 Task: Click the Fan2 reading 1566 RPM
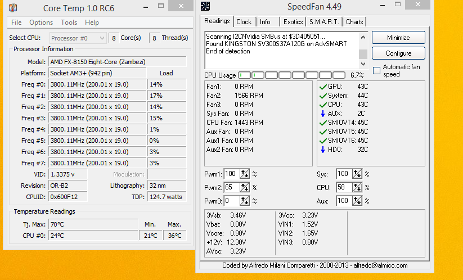(x=249, y=96)
